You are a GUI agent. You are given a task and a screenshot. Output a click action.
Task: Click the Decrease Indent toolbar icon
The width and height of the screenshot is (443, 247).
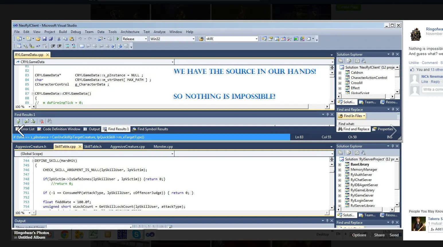[x=53, y=46]
